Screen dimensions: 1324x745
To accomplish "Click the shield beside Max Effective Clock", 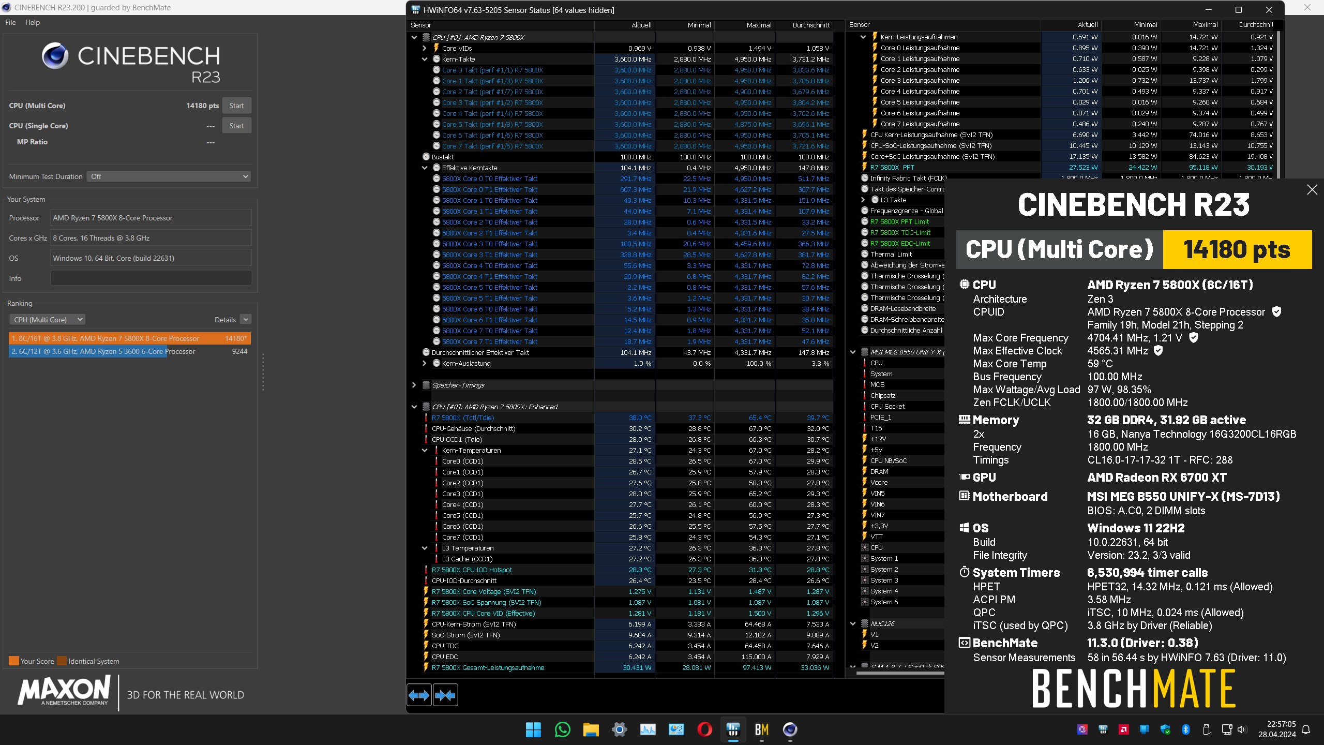I will [1158, 351].
